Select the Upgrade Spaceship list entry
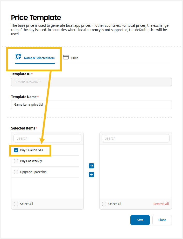 45,172
